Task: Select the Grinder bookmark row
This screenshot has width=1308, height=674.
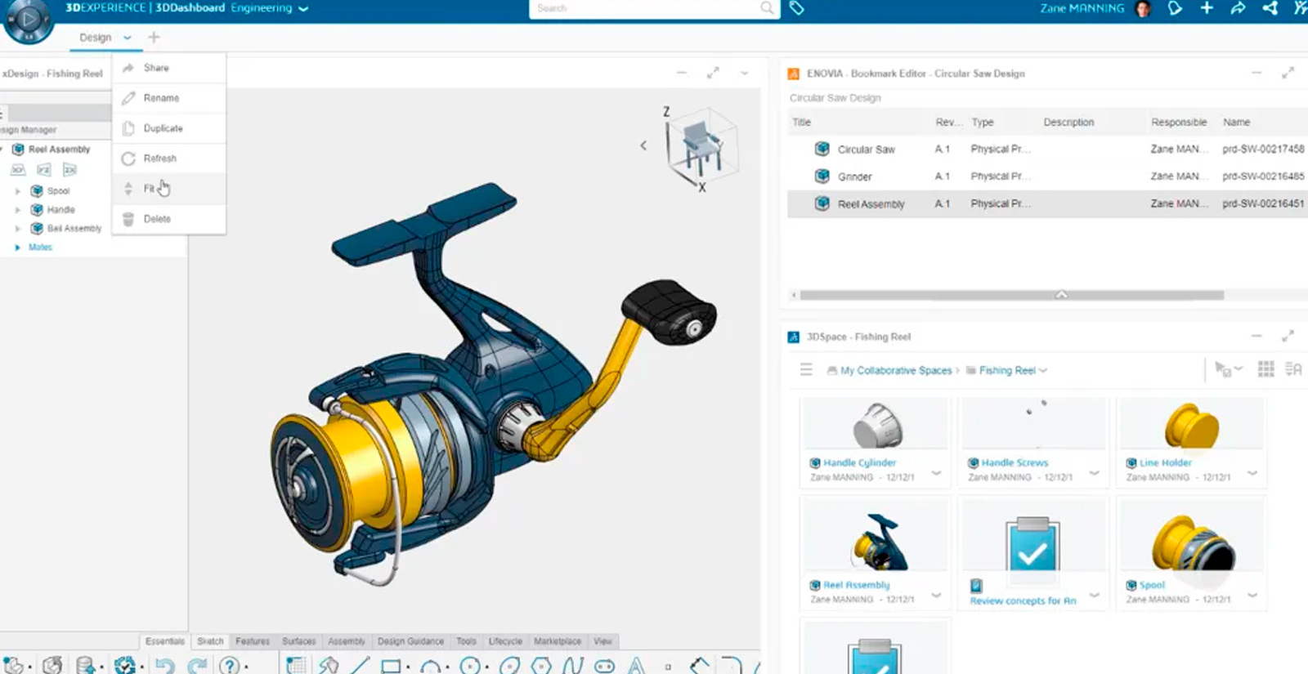Action: (x=1046, y=176)
